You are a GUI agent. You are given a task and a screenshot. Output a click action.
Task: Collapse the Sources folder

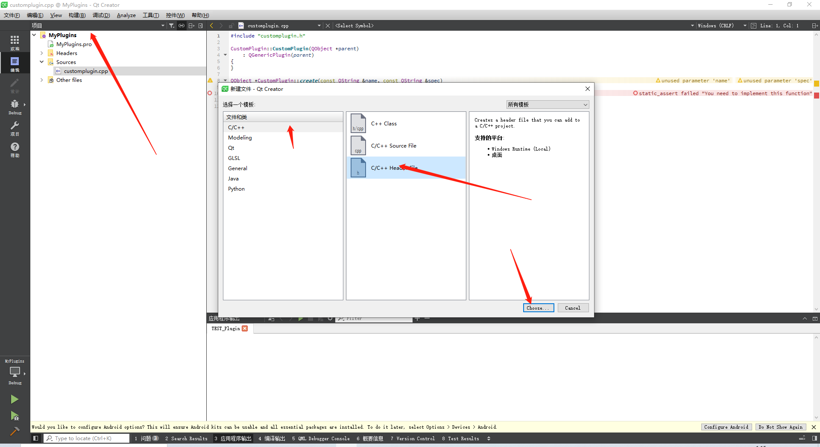41,62
